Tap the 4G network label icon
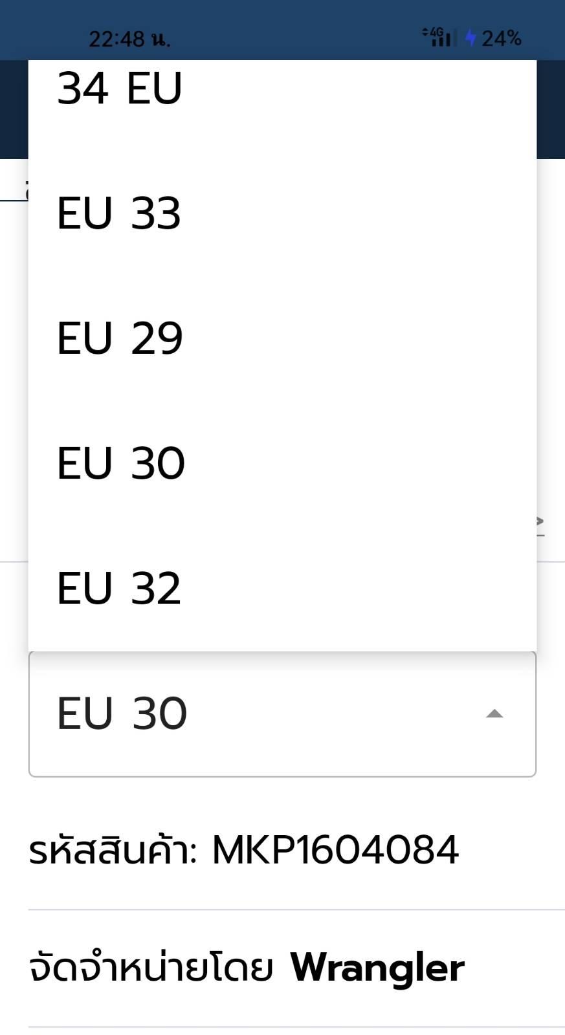The image size is (565, 1035). pyautogui.click(x=437, y=32)
